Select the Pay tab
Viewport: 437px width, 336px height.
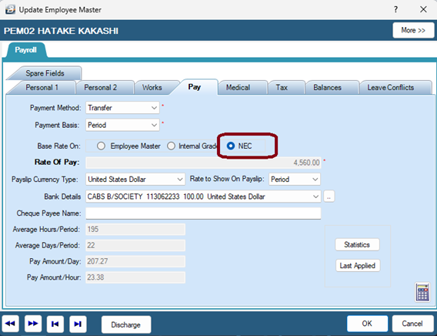pyautogui.click(x=194, y=87)
